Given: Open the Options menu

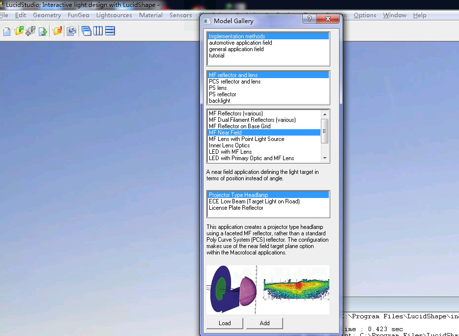Looking at the screenshot, I should click(x=365, y=15).
